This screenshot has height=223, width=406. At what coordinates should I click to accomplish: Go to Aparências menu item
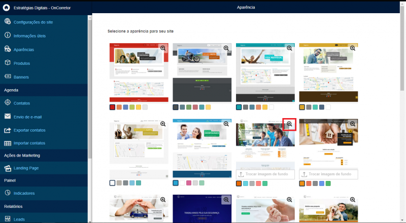tap(23, 50)
